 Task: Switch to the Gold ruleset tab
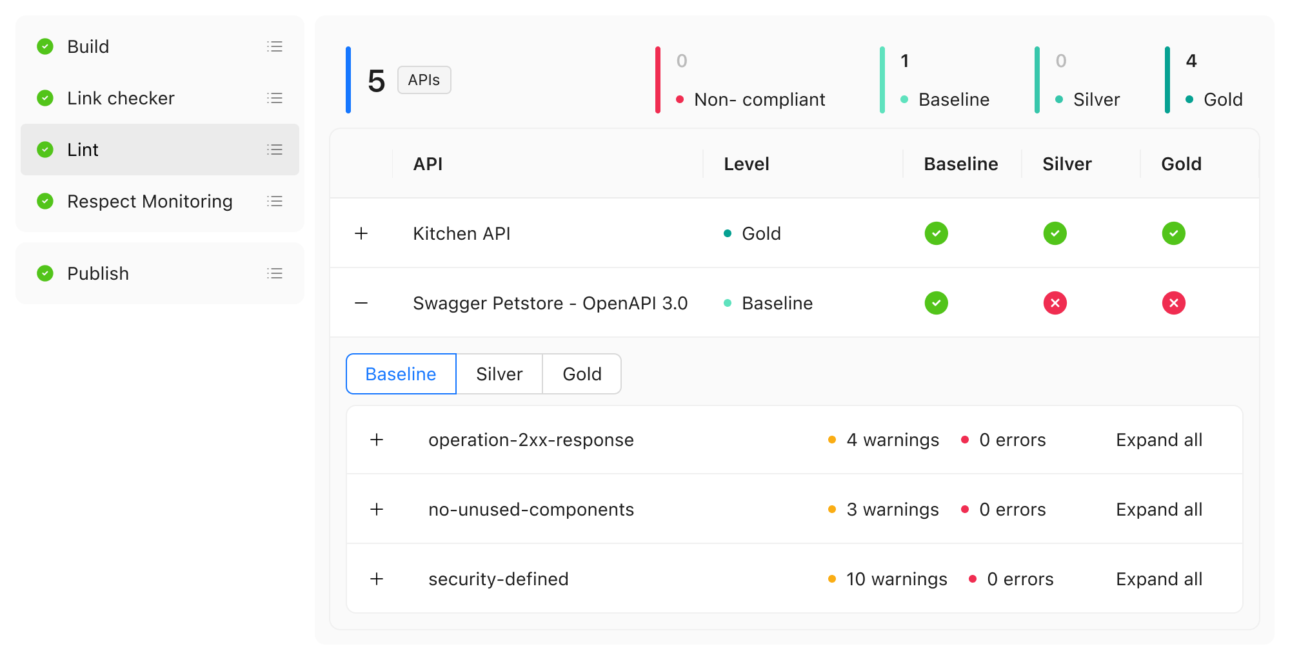[x=582, y=374]
